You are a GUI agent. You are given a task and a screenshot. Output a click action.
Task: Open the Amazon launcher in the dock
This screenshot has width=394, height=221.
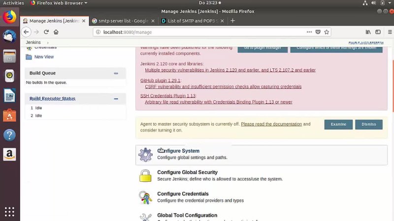coord(9,154)
